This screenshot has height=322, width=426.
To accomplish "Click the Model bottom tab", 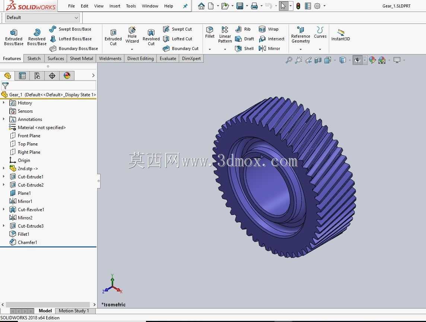I will pos(45,311).
